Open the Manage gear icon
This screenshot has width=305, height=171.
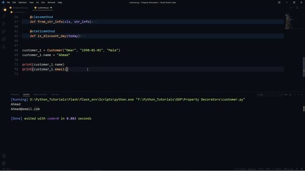4,163
